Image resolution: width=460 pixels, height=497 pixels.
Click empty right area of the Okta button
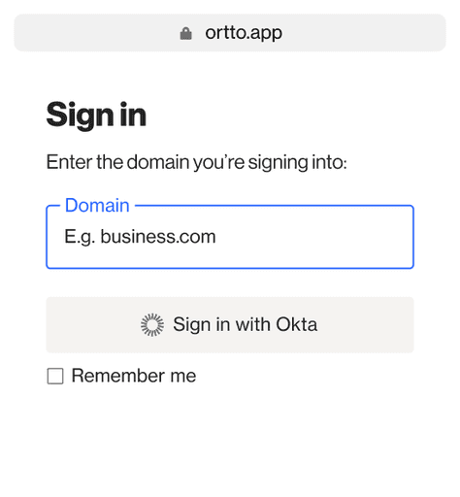[x=366, y=325]
